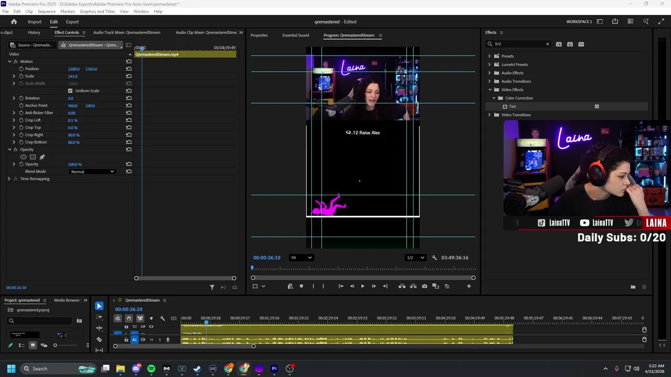The height and width of the screenshot is (377, 671).
Task: Click Mark In bracket in Program monitor
Action: (x=313, y=286)
